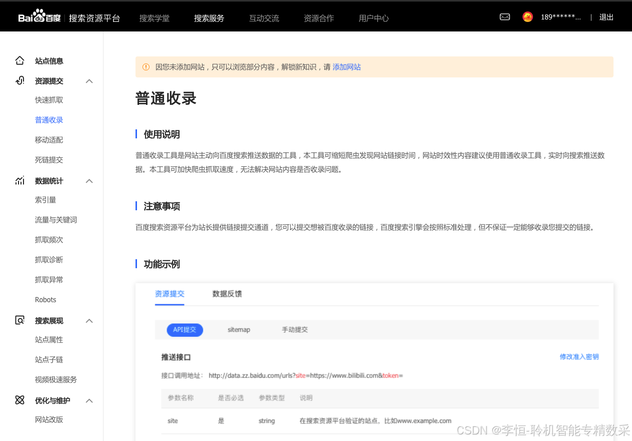Viewport: 632px width, 441px height.
Task: Collapse the 优化与维护 section chevron
Action: (x=89, y=401)
